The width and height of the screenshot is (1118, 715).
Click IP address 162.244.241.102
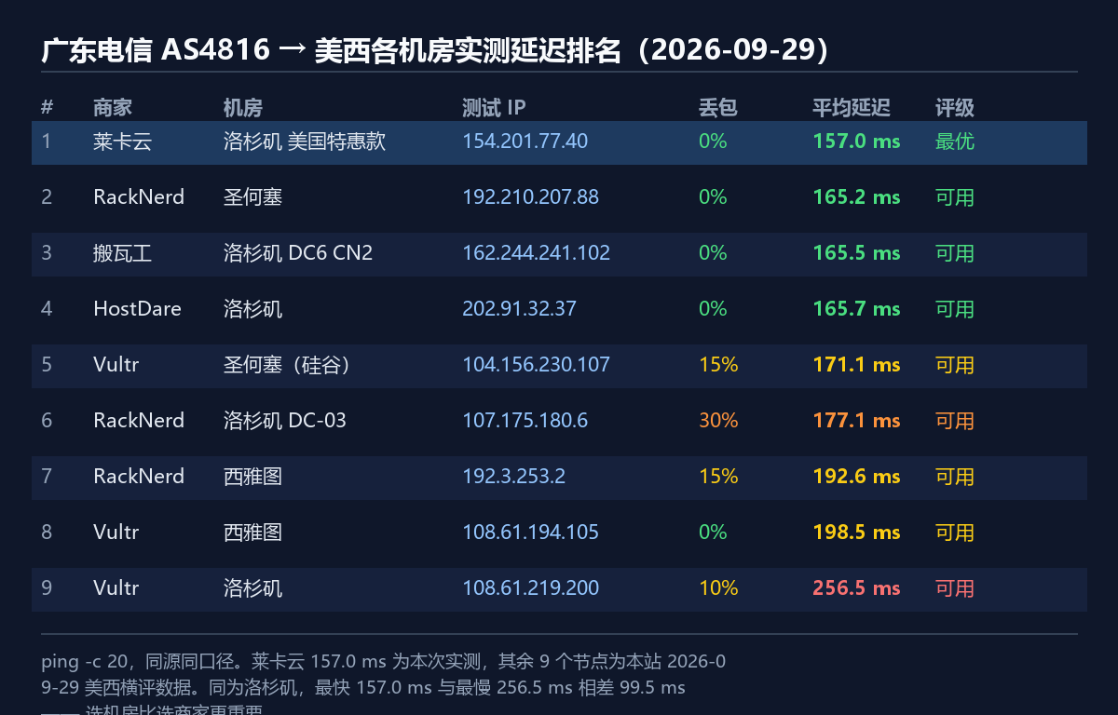click(x=536, y=253)
